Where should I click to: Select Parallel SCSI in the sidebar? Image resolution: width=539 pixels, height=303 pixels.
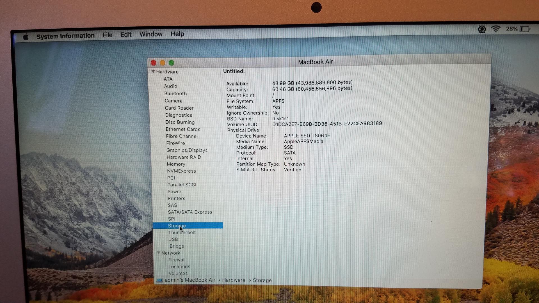(182, 185)
